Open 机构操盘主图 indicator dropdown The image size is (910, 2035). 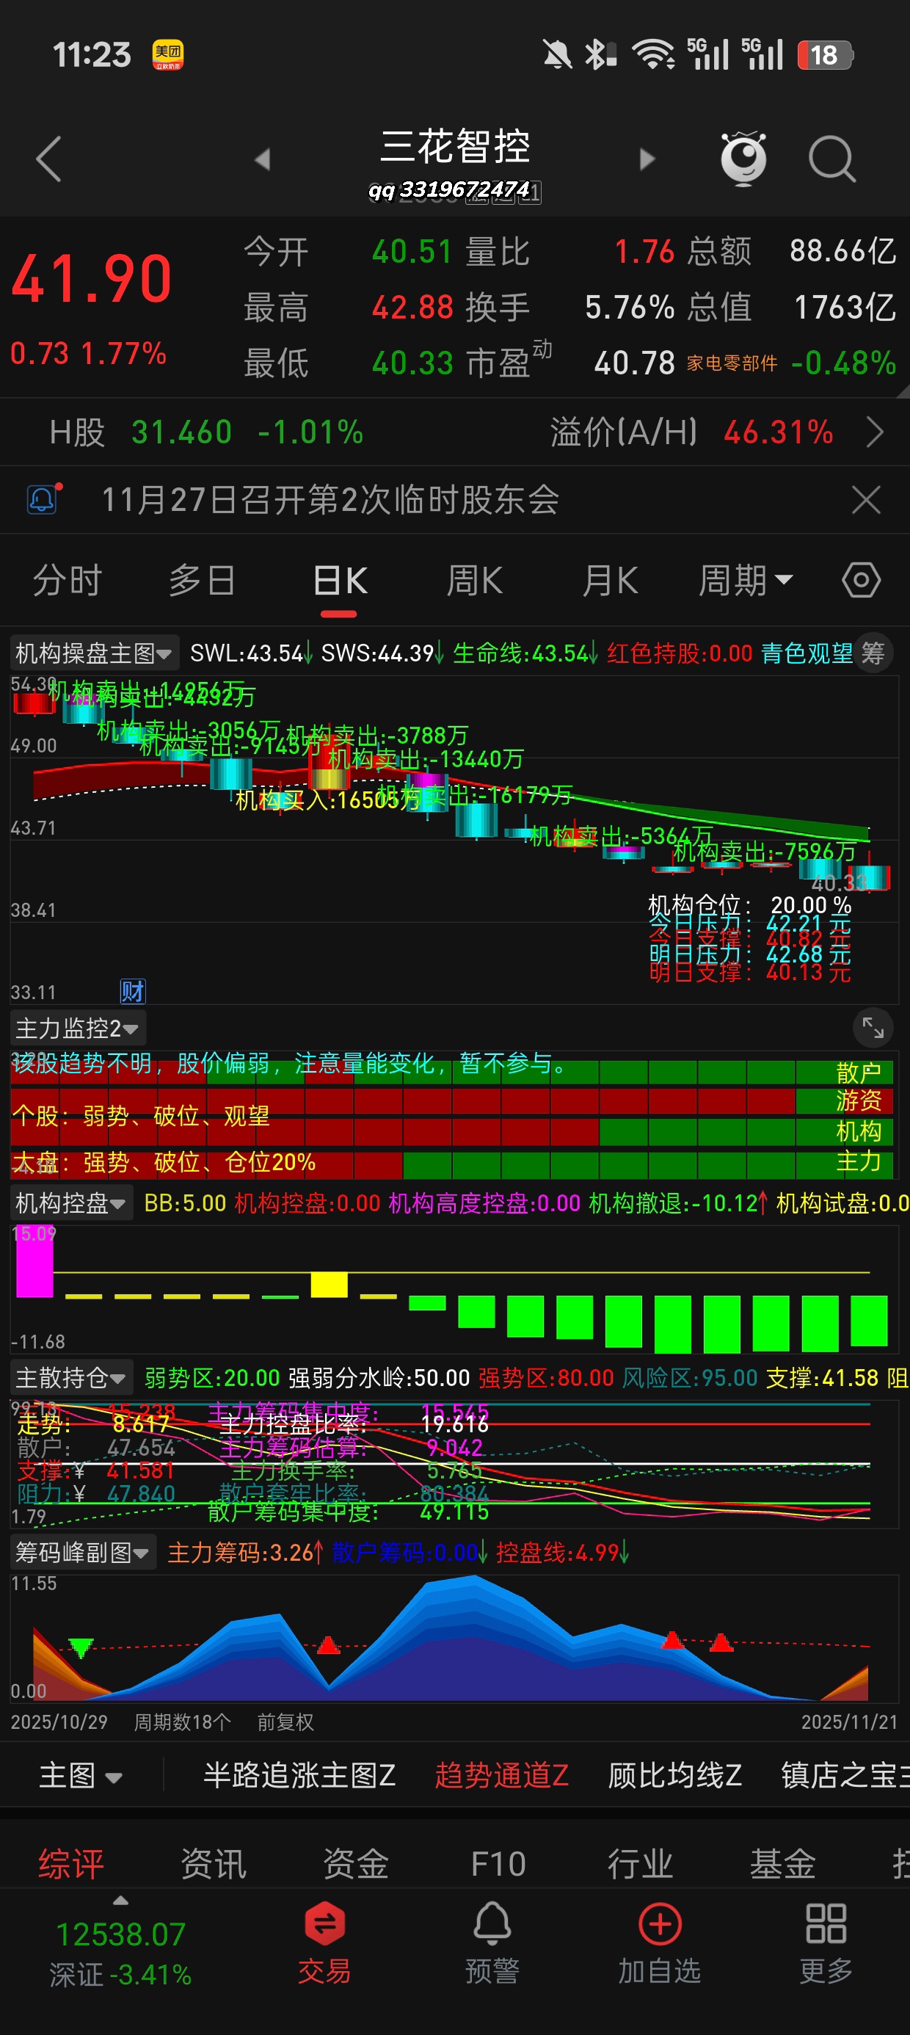click(94, 653)
